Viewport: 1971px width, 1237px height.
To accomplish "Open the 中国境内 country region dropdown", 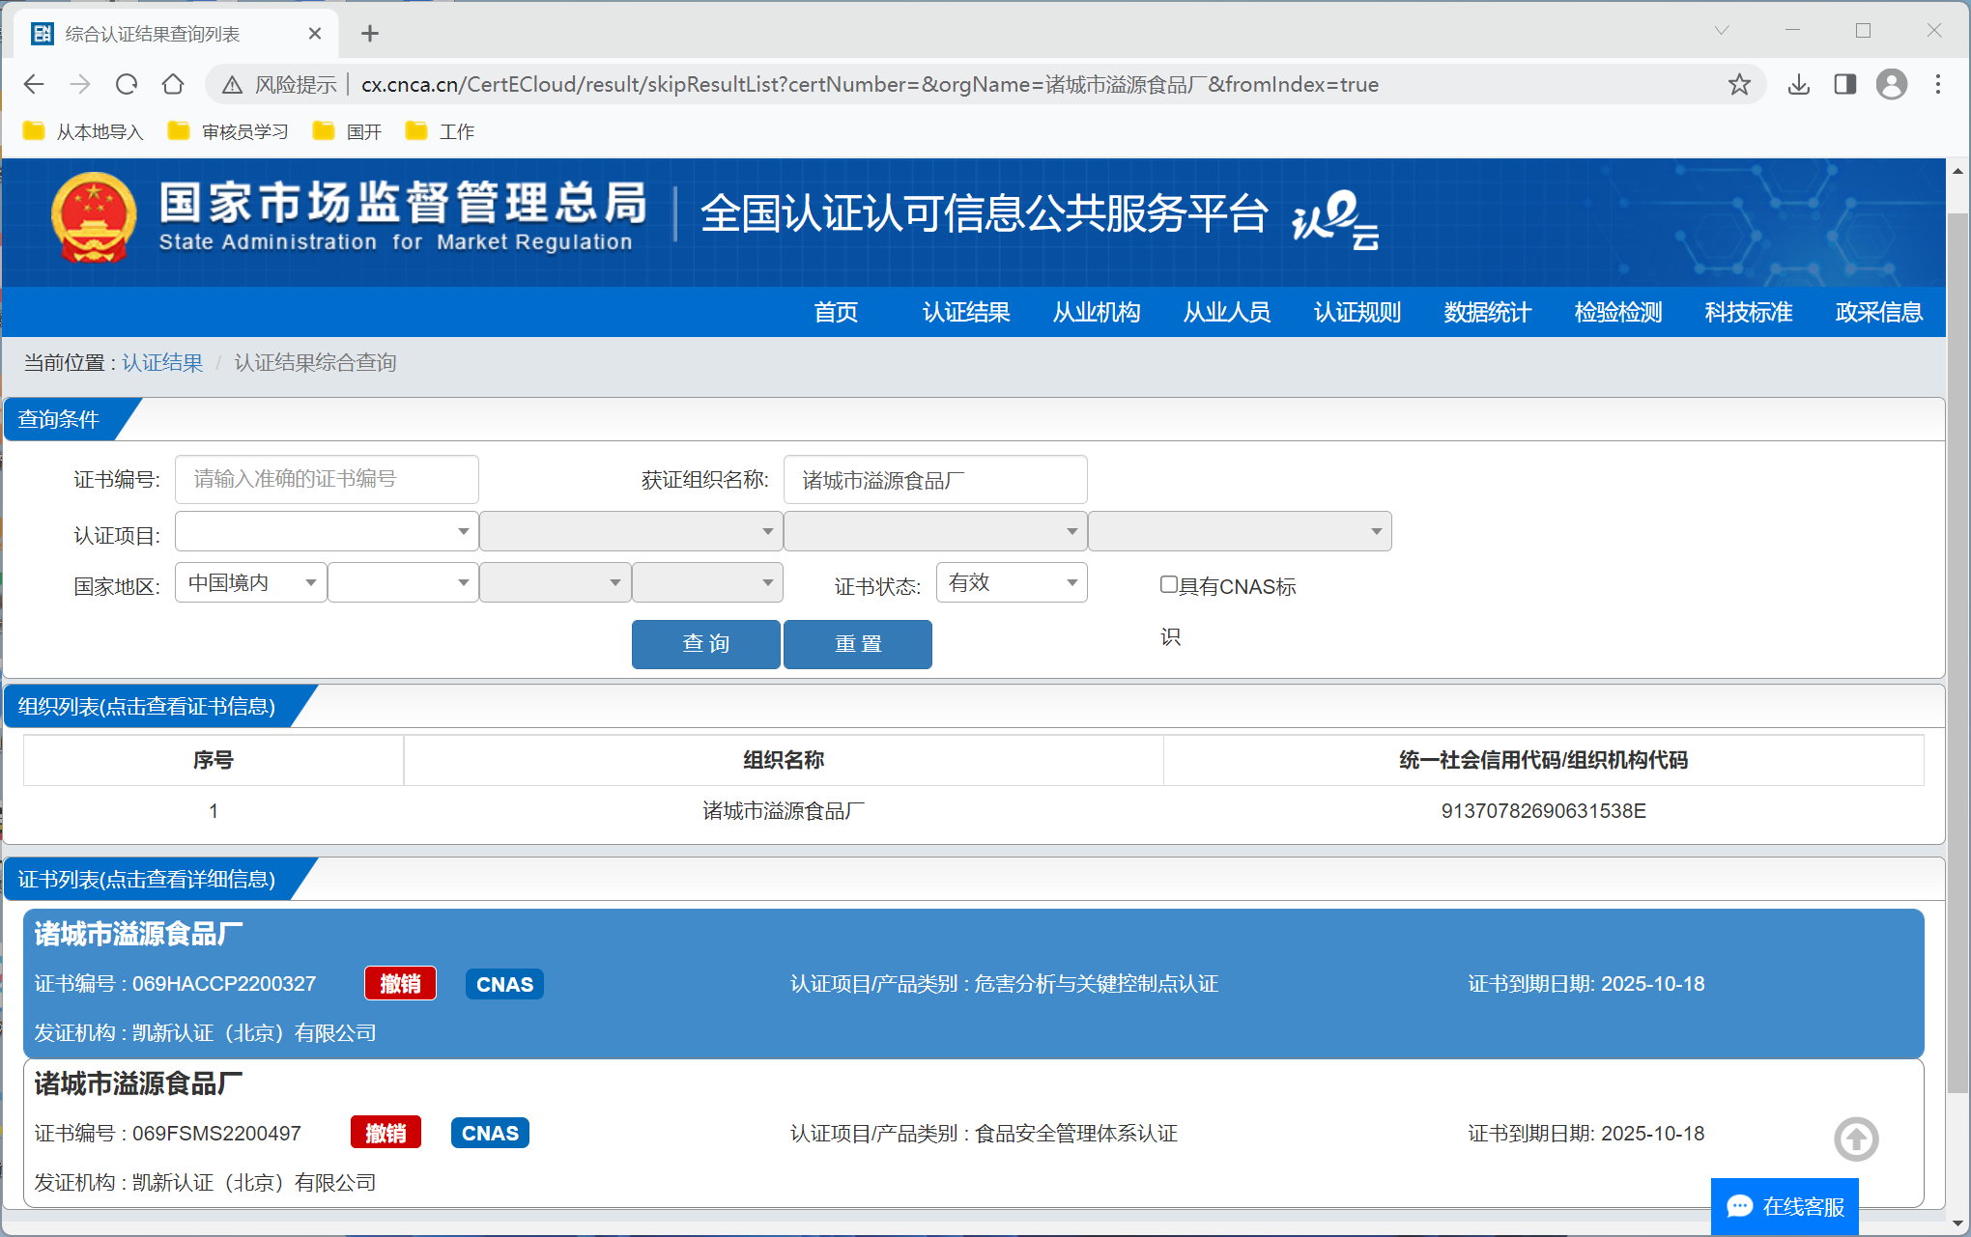I will [250, 582].
